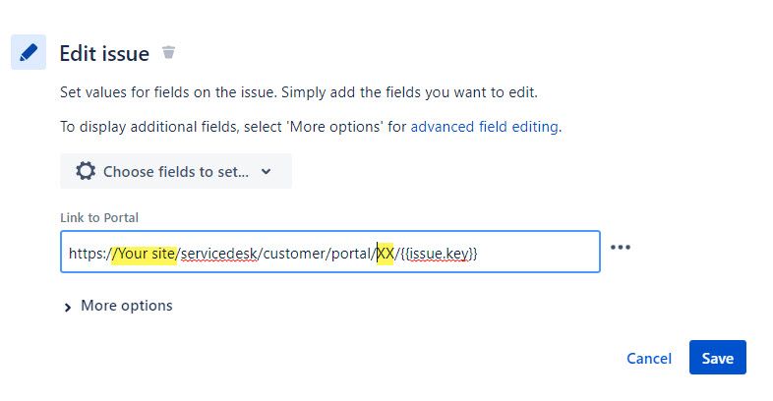This screenshot has width=773, height=401.
Task: Focus the Link to Portal input field
Action: 330,252
